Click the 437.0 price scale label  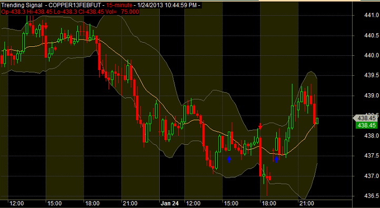(372, 176)
